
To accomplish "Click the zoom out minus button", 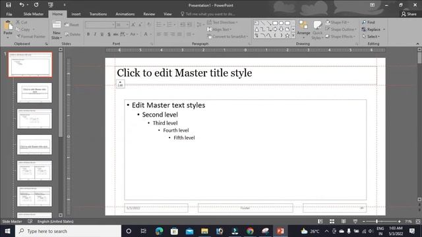I will point(363,221).
